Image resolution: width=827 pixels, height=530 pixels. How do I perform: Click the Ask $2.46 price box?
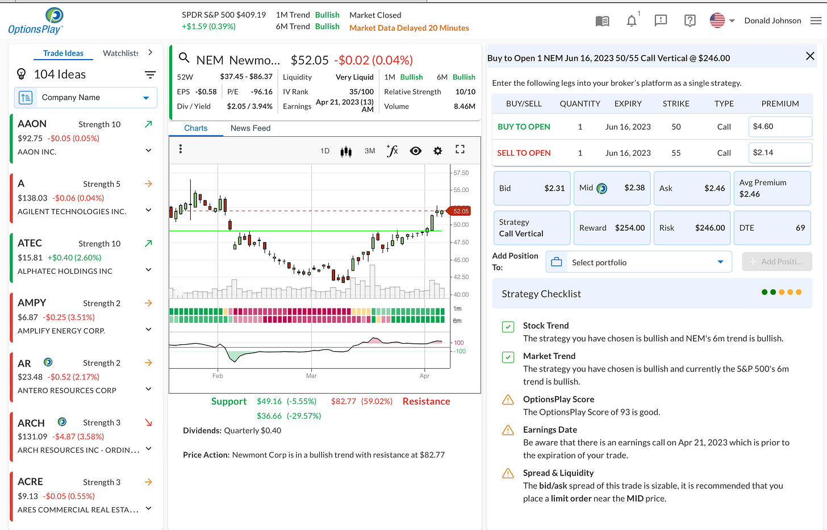pyautogui.click(x=692, y=188)
